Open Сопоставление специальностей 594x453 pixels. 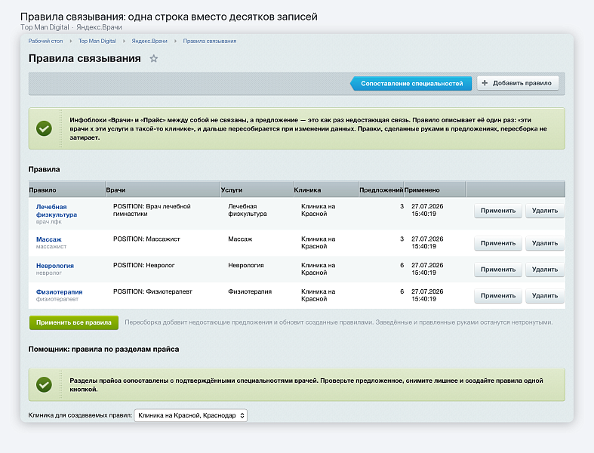point(411,83)
